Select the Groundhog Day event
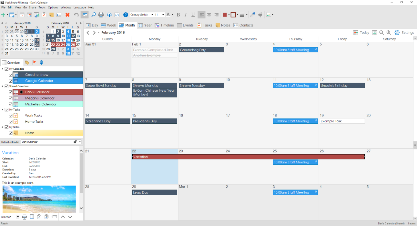This screenshot has width=417, height=226. point(202,50)
